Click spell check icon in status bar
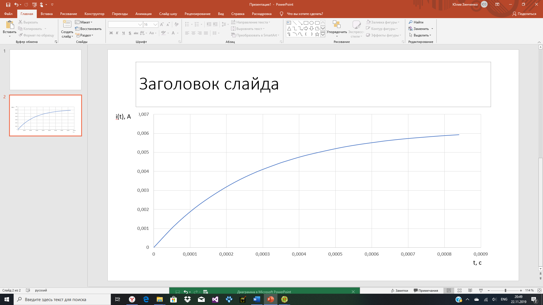 (x=28, y=290)
